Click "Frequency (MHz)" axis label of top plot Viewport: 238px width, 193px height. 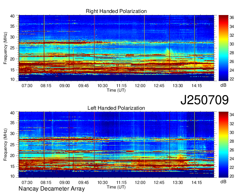point(5,48)
